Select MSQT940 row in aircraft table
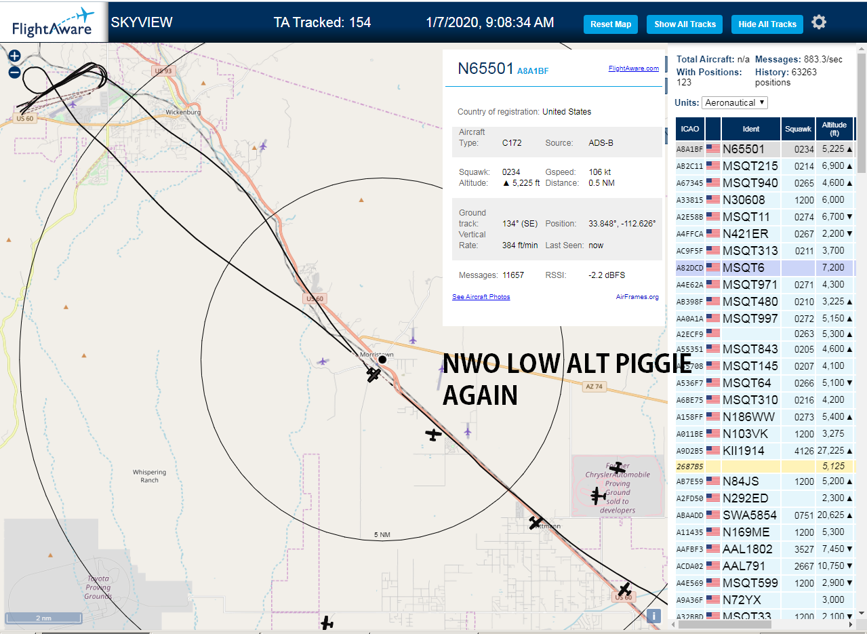This screenshot has height=634, width=867. [765, 183]
